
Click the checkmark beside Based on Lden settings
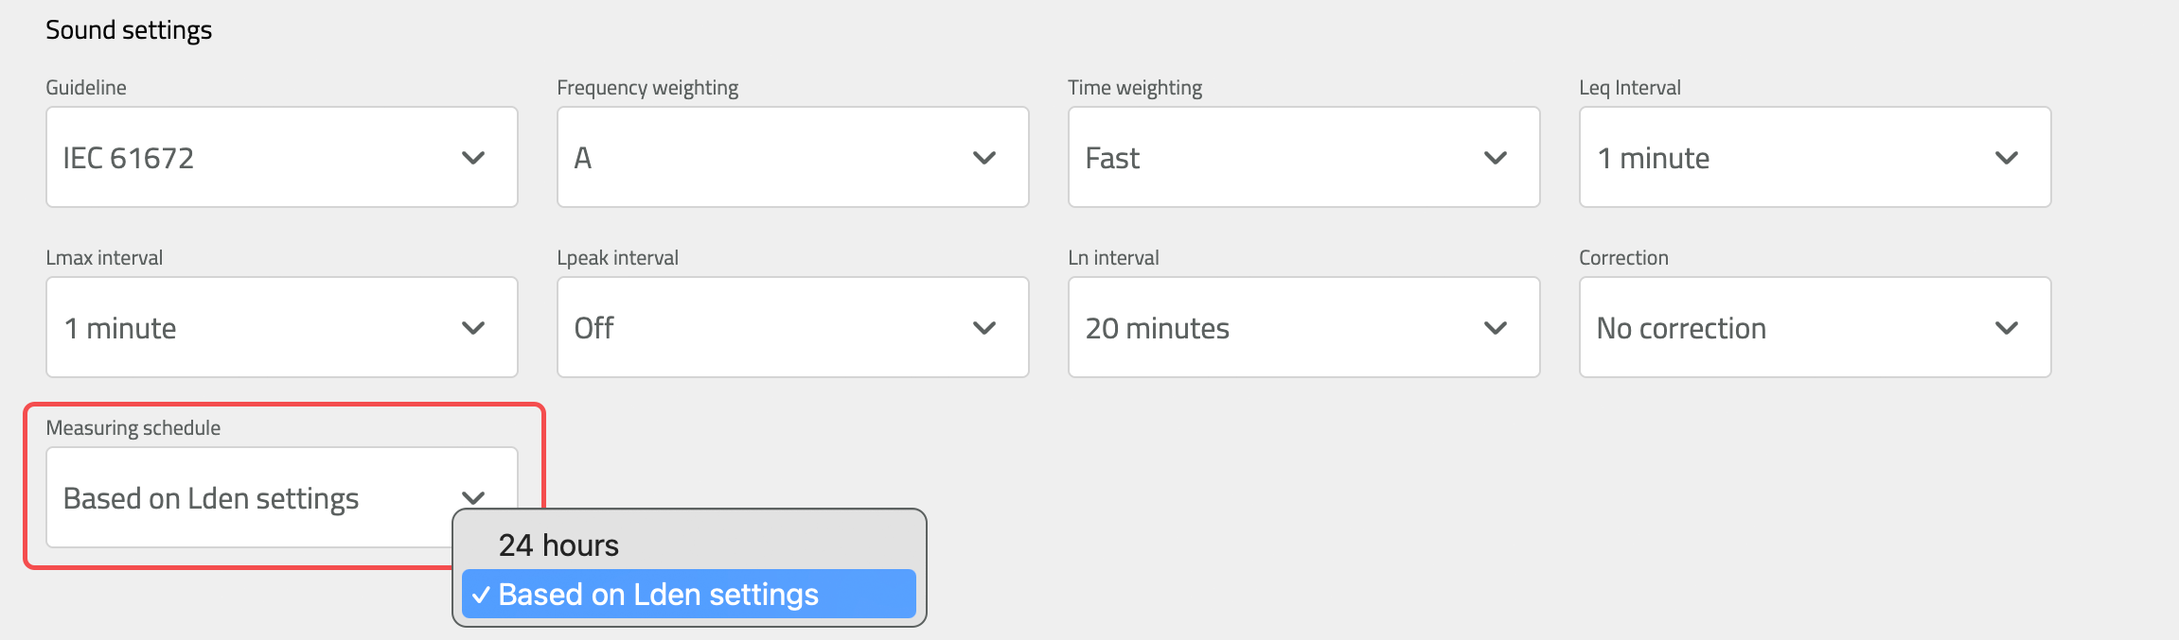pyautogui.click(x=481, y=596)
